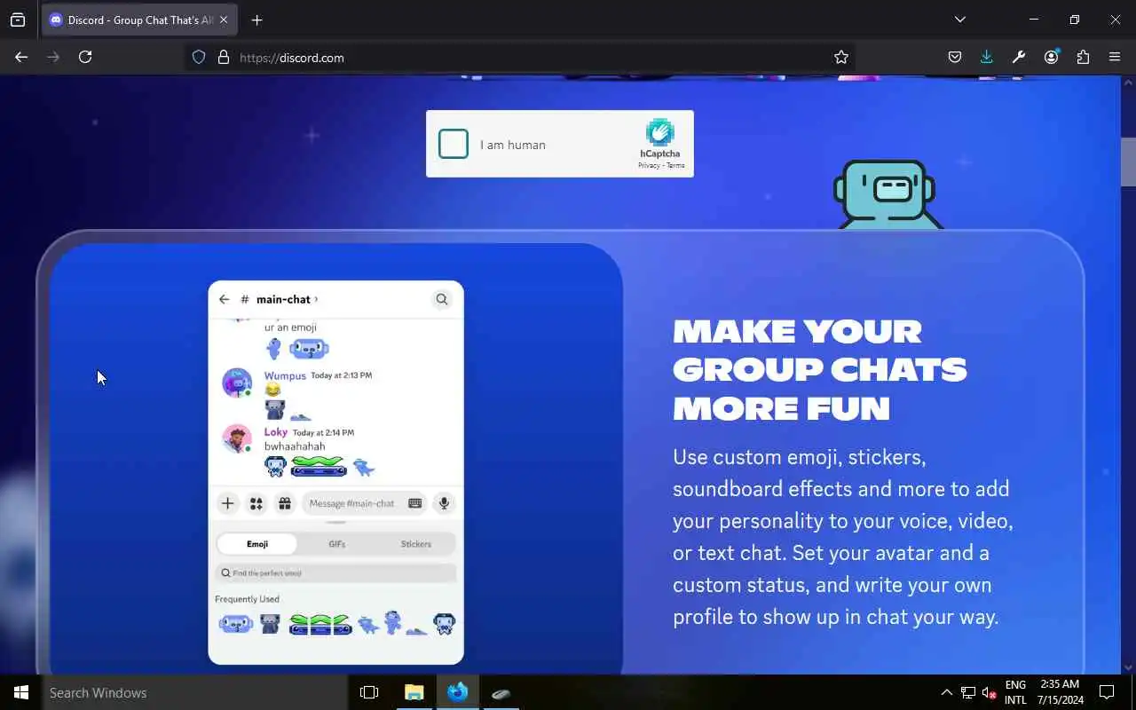Image resolution: width=1136 pixels, height=710 pixels.
Task: Click the Message #main-chat input field
Action: (364, 503)
